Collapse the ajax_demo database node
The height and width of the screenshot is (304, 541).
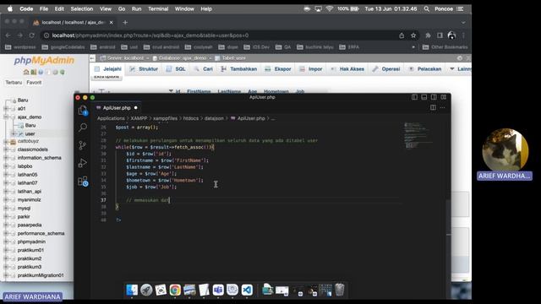[x=6, y=117]
